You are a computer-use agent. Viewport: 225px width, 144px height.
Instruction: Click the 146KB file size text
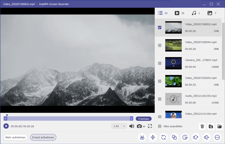(x=215, y=67)
